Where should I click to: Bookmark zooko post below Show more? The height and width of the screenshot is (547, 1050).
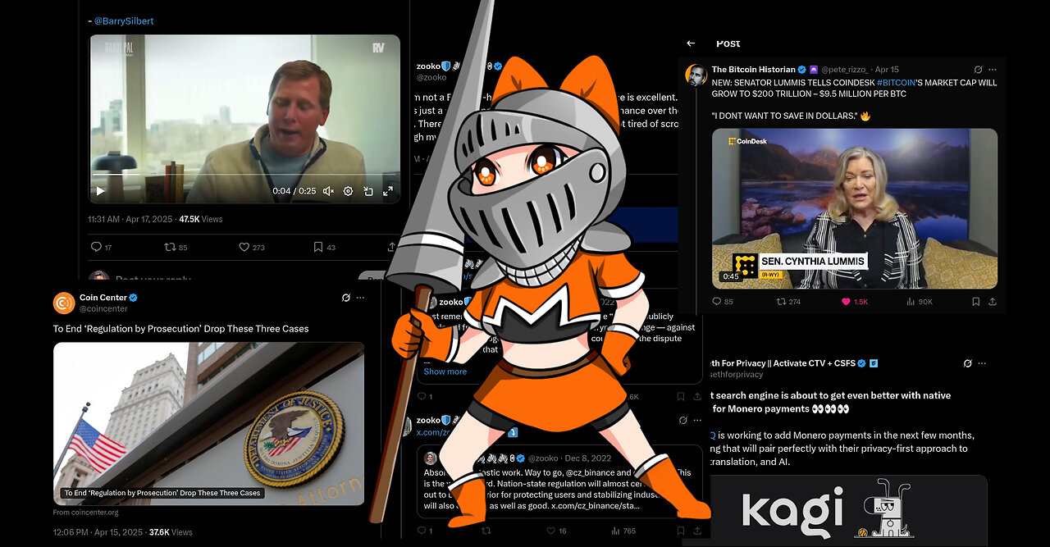(x=682, y=396)
